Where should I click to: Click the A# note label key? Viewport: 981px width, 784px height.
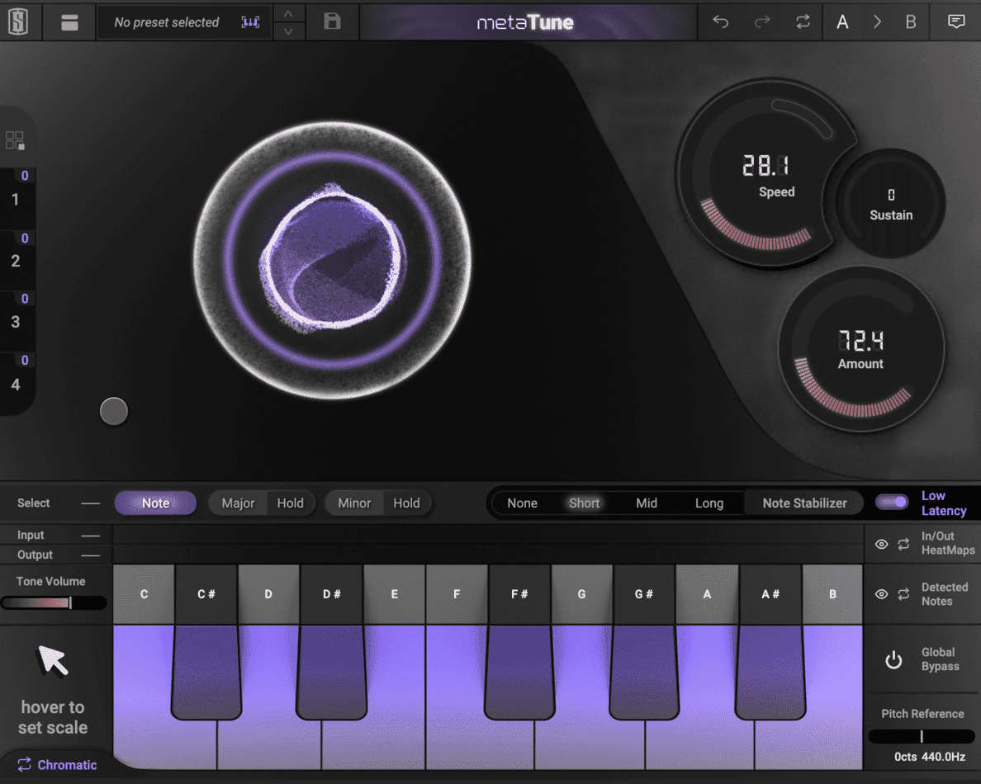(770, 594)
